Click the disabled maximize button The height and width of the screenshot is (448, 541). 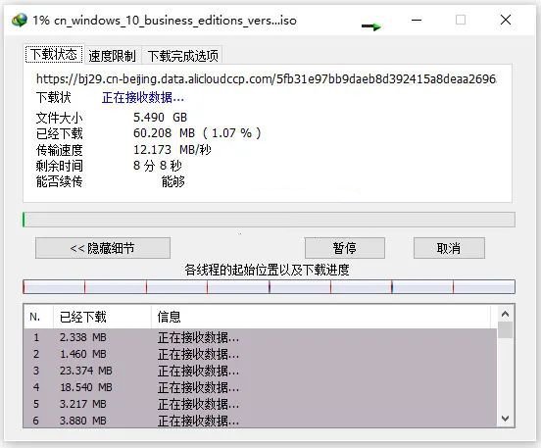[x=461, y=20]
